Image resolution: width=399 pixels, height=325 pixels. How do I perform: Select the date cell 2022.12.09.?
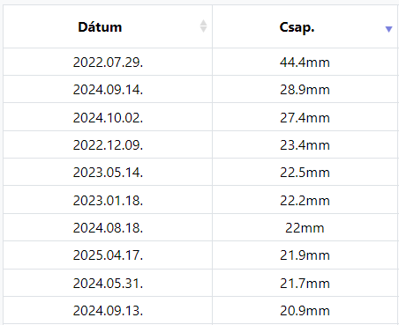click(x=108, y=145)
